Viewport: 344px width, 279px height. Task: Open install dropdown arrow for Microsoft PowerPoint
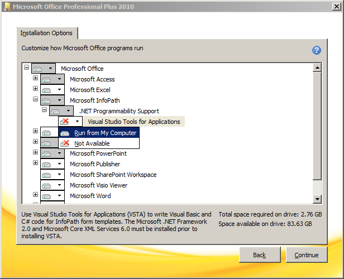59,153
